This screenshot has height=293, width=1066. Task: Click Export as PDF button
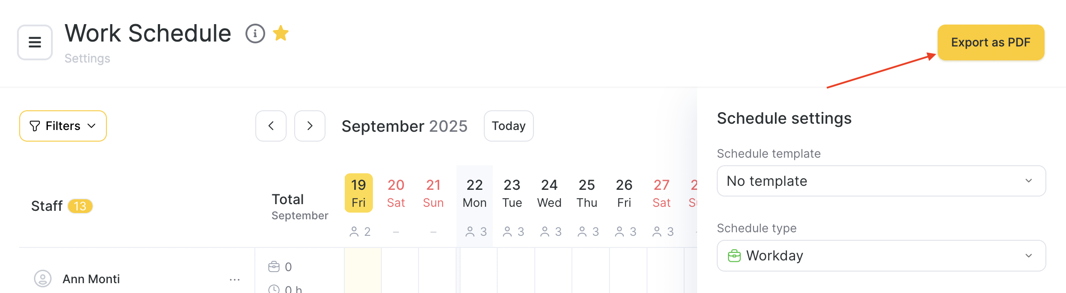990,42
